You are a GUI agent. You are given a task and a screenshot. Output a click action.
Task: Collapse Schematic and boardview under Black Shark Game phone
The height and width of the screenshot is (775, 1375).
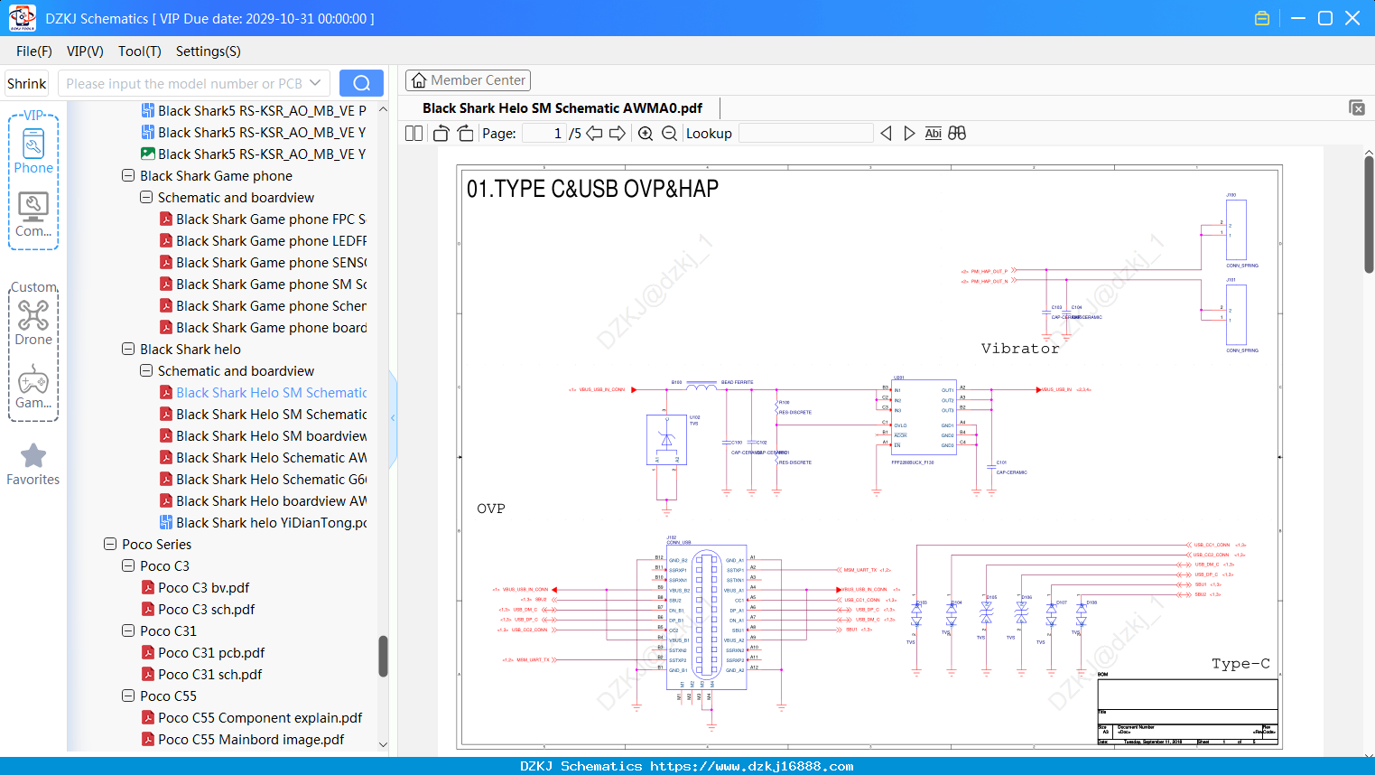point(146,198)
